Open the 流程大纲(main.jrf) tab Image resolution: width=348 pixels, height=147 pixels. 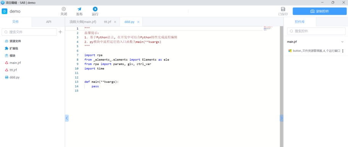coord(83,22)
